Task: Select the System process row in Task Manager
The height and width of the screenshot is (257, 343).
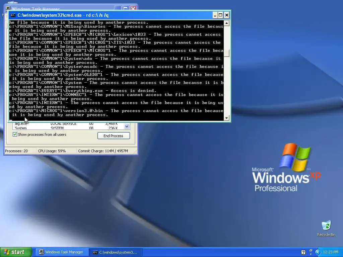Action: pos(68,128)
